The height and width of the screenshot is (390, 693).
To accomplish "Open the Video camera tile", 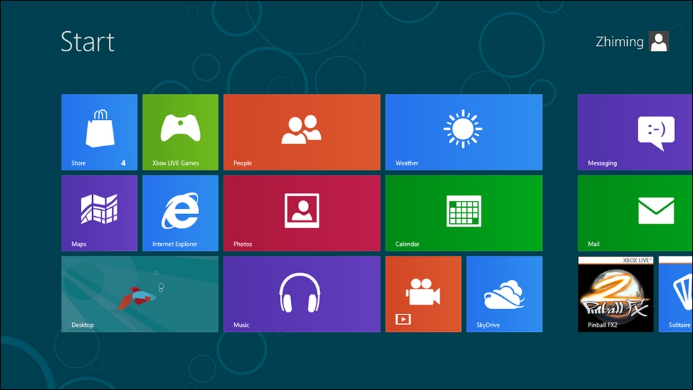I will pos(423,294).
